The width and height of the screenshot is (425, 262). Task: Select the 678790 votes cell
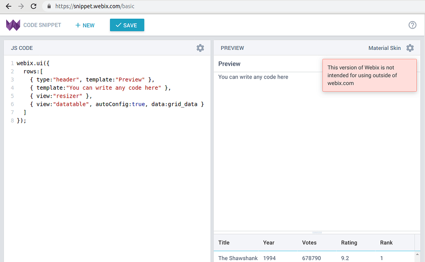[317, 258]
